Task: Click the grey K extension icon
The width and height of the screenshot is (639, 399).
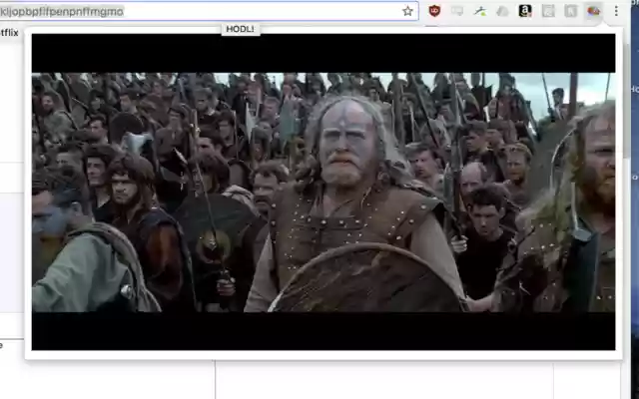Action: [x=570, y=11]
